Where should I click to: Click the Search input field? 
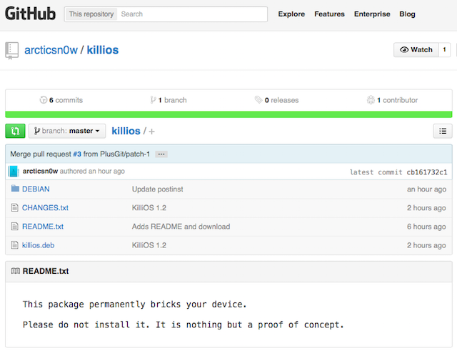192,14
